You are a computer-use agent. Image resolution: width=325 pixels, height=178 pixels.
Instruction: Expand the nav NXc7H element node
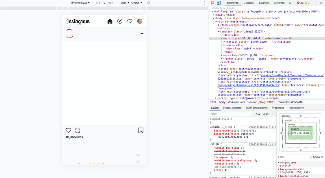coord(221,55)
